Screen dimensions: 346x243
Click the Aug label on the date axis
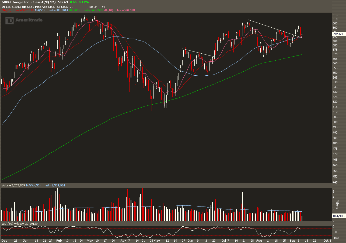[x=259, y=241]
